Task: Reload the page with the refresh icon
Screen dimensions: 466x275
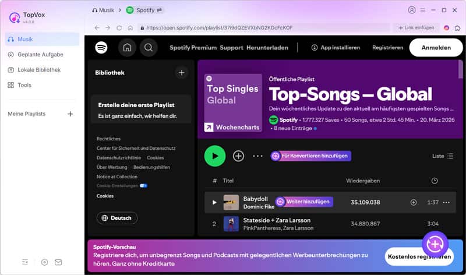Action: (x=119, y=27)
